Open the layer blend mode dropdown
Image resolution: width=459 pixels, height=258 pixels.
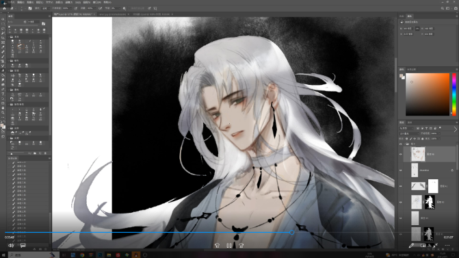pos(409,133)
